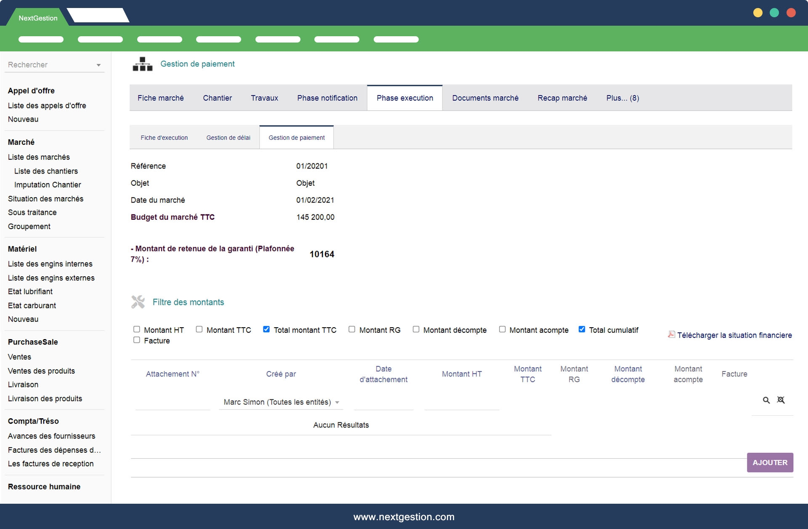Click the search magnifier icon in table
Image resolution: width=808 pixels, height=529 pixels.
[x=766, y=400]
